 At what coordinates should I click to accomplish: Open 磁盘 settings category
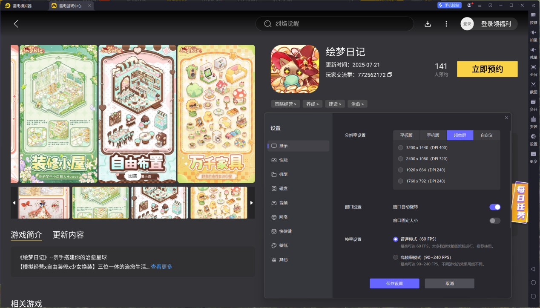click(x=299, y=188)
